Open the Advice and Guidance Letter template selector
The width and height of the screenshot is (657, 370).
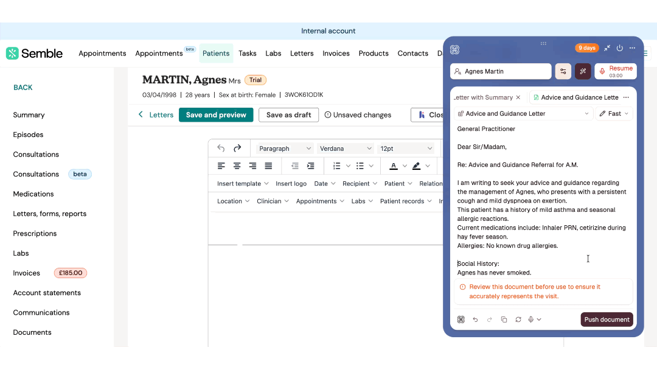[x=523, y=114]
